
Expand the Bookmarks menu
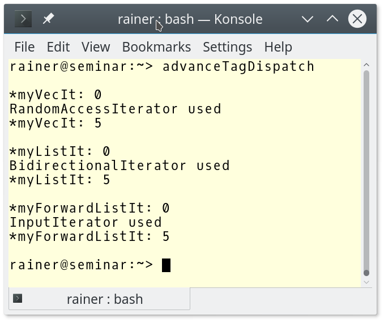click(x=156, y=47)
